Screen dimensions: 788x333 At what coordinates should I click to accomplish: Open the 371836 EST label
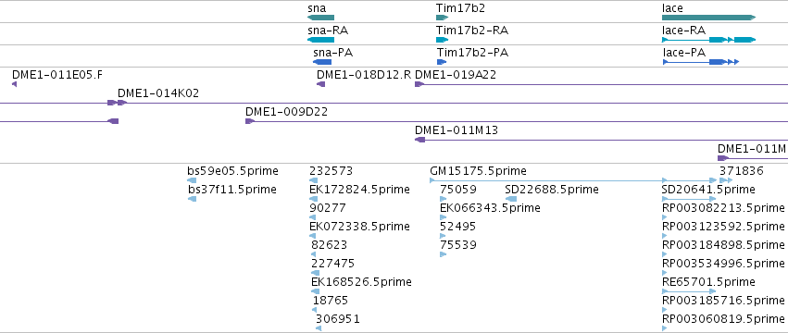pos(742,171)
